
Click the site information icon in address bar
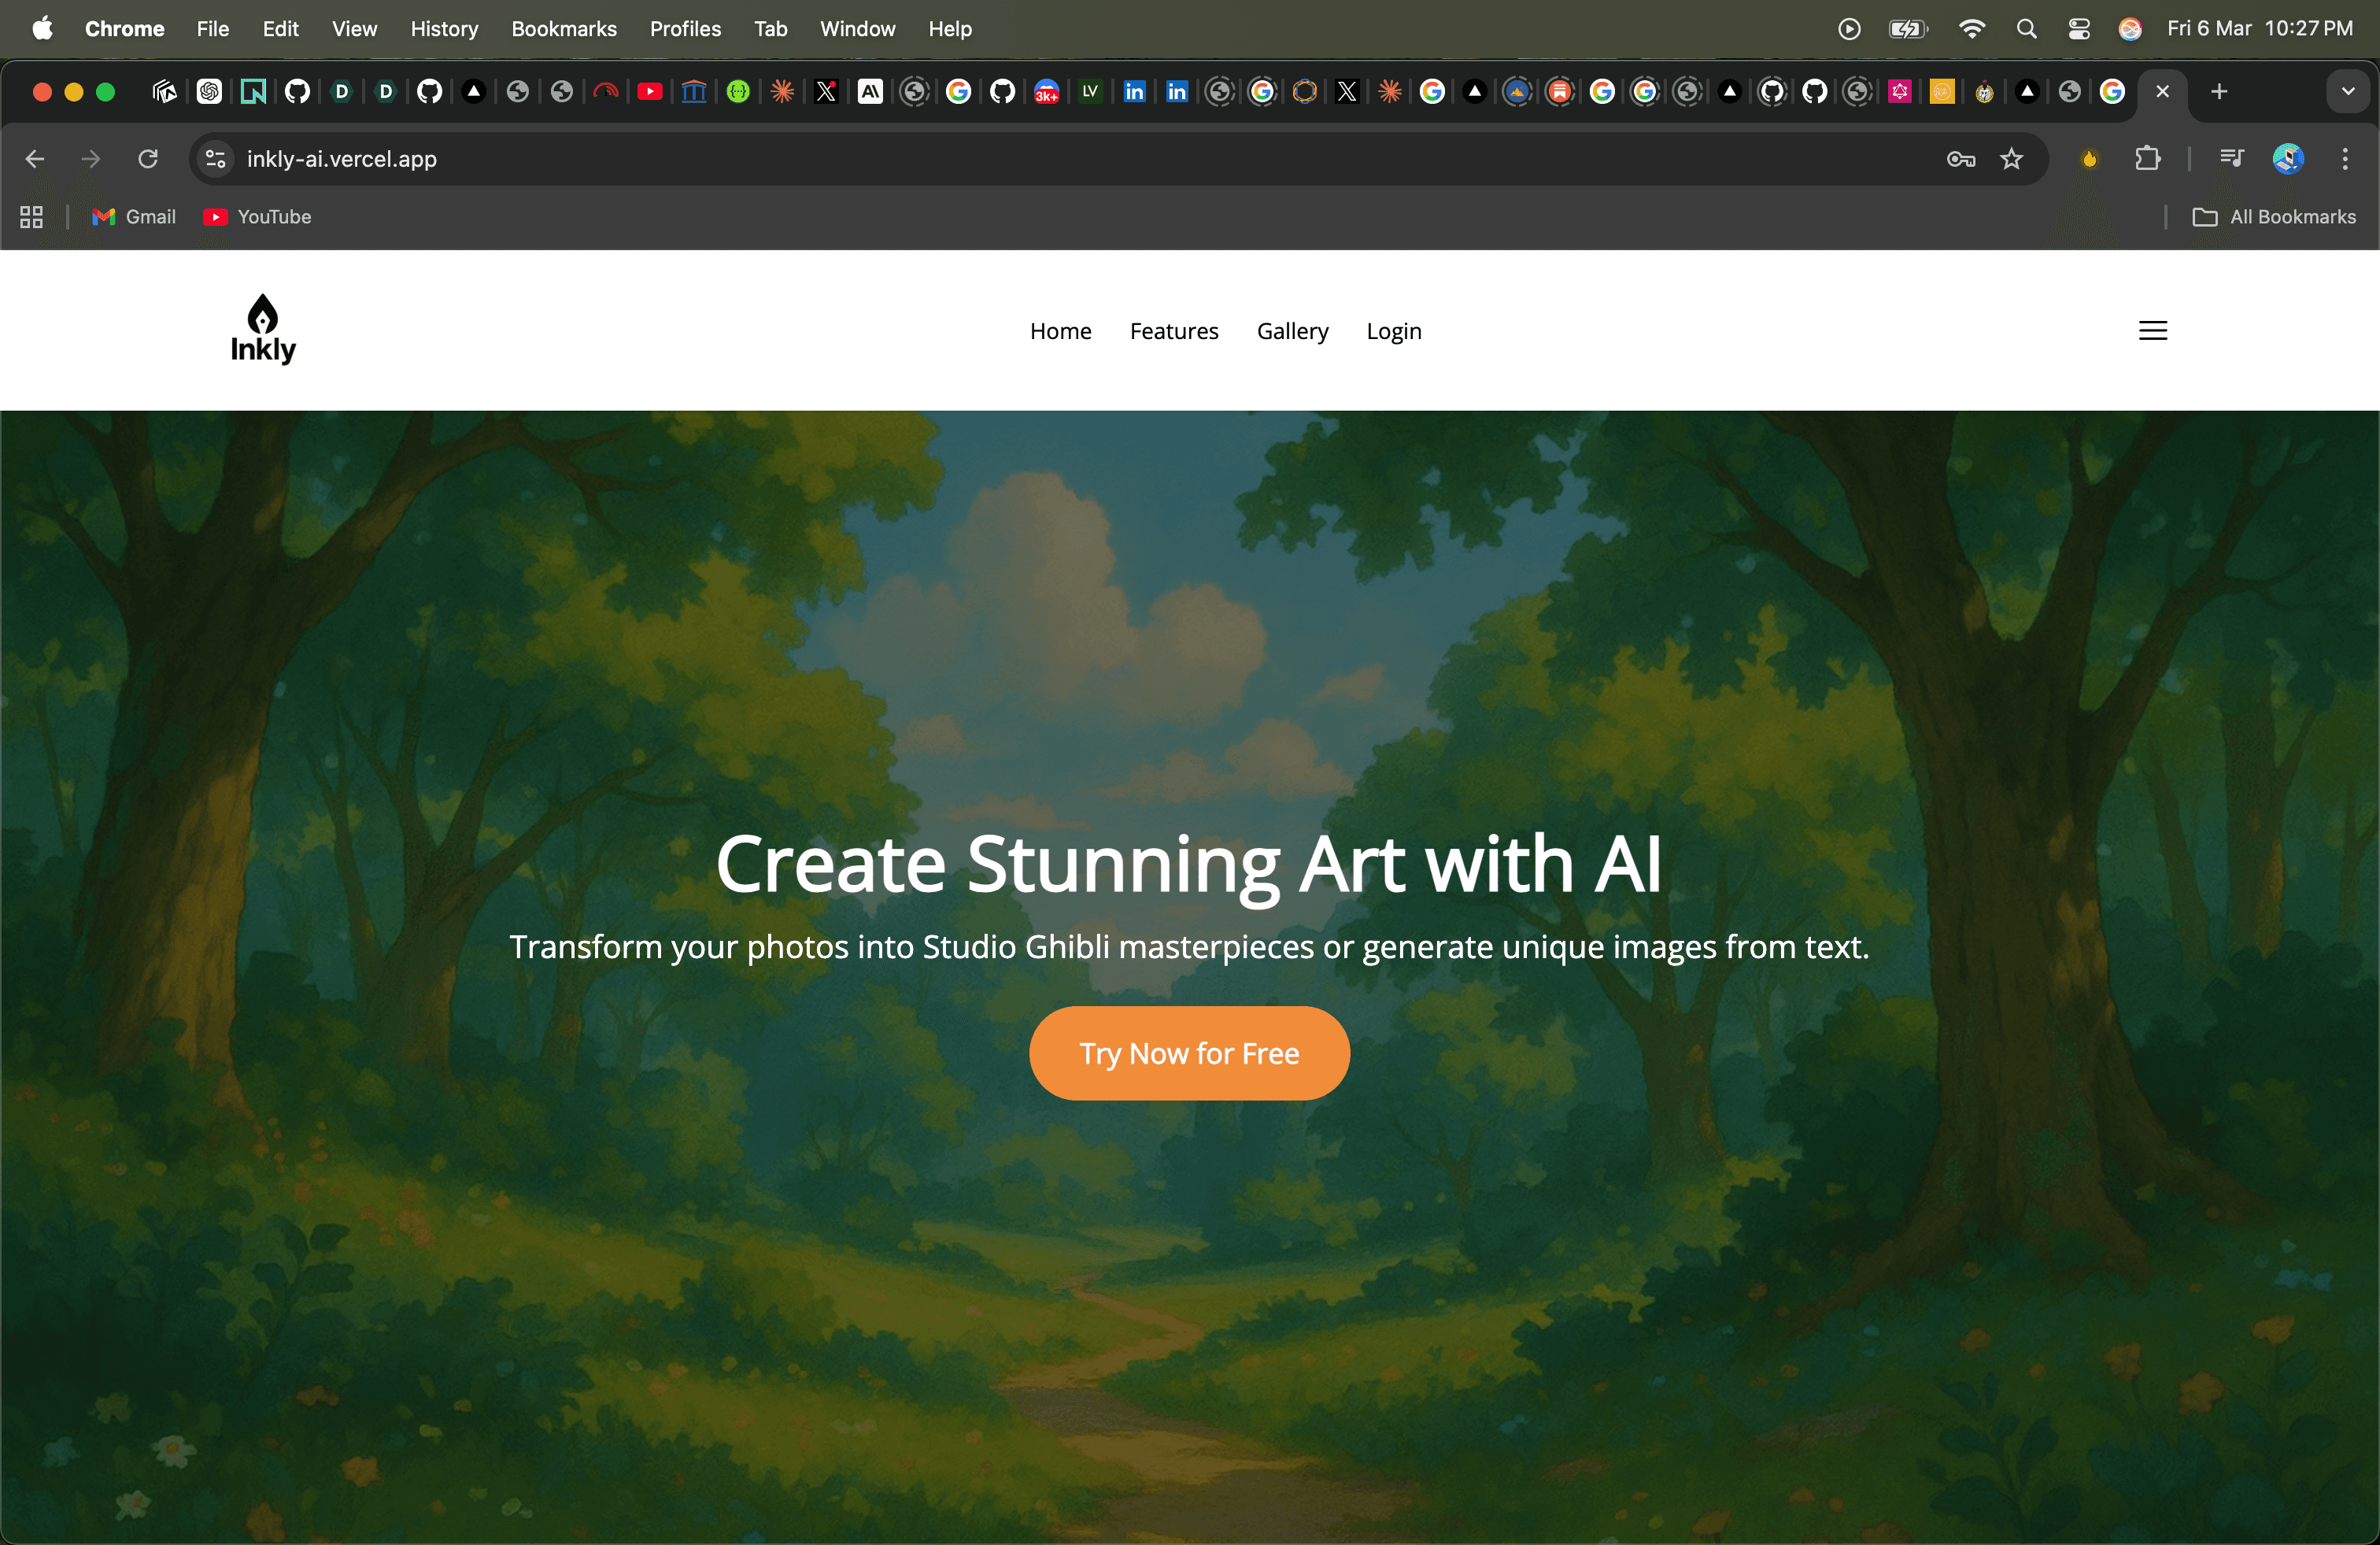pyautogui.click(x=214, y=159)
